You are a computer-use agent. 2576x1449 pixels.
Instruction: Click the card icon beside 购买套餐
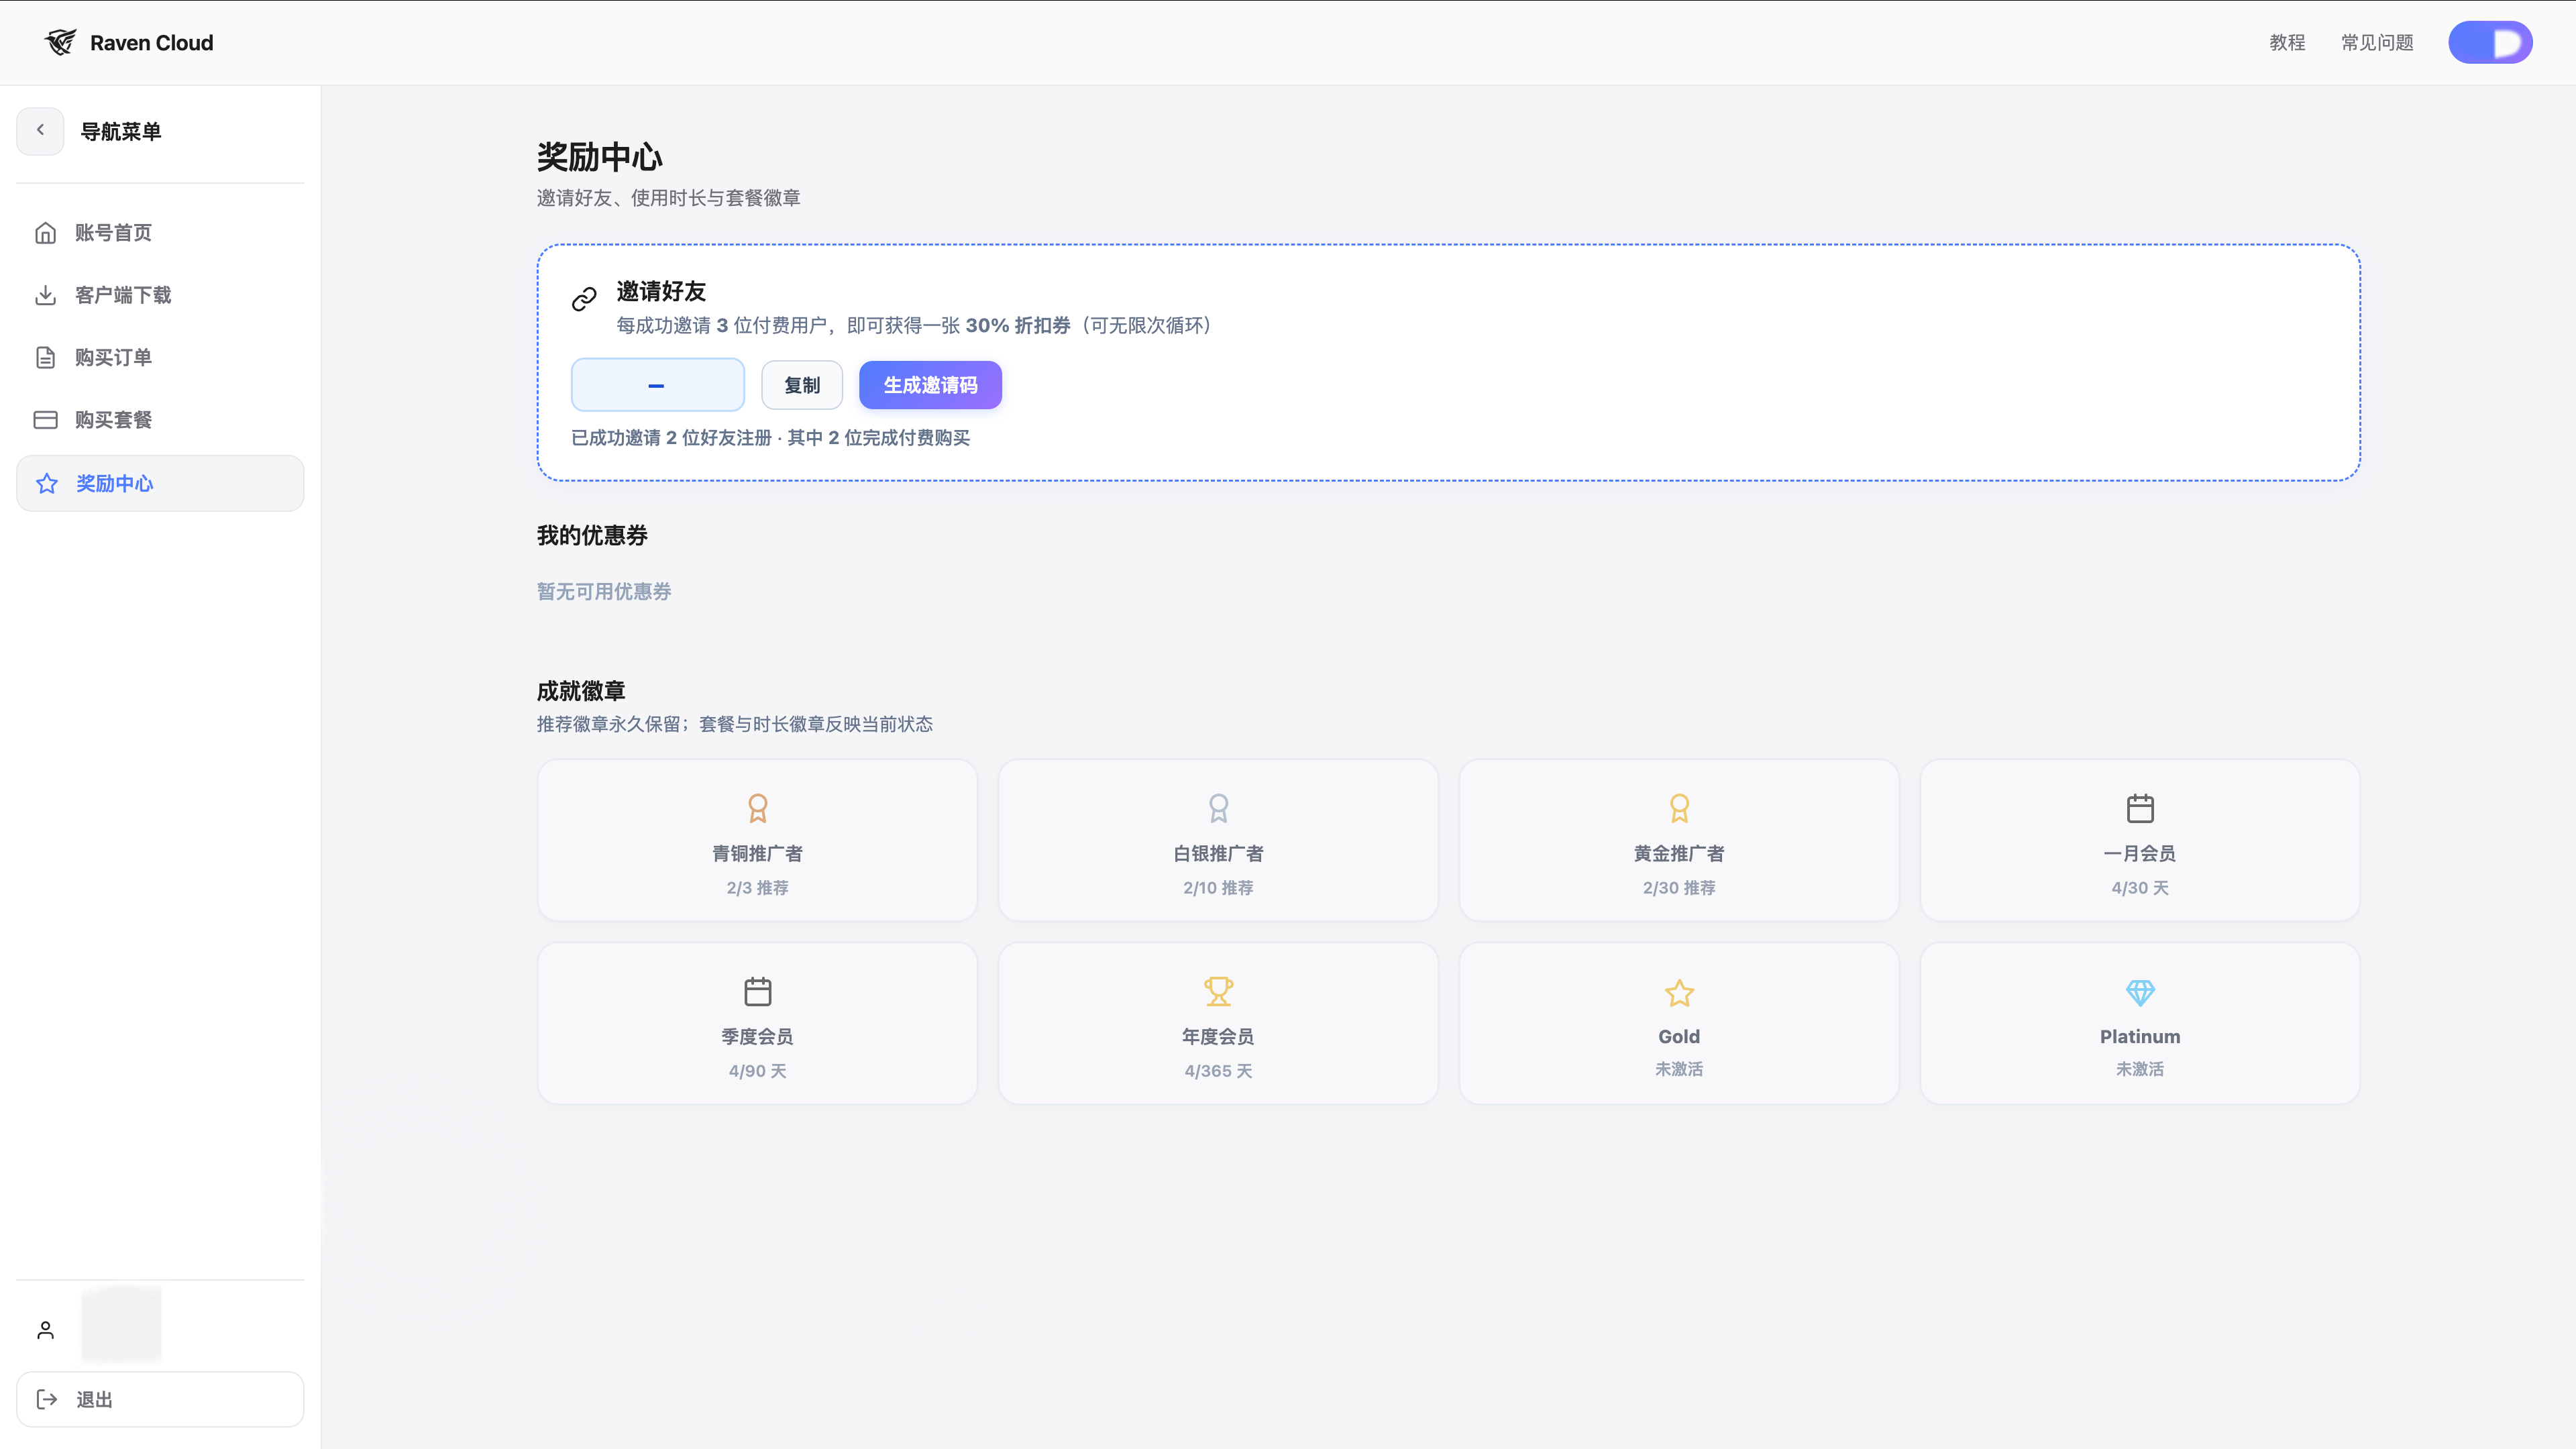pyautogui.click(x=45, y=420)
